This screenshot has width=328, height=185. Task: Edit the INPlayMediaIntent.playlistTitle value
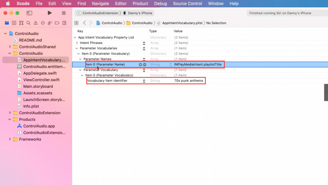[x=198, y=65]
